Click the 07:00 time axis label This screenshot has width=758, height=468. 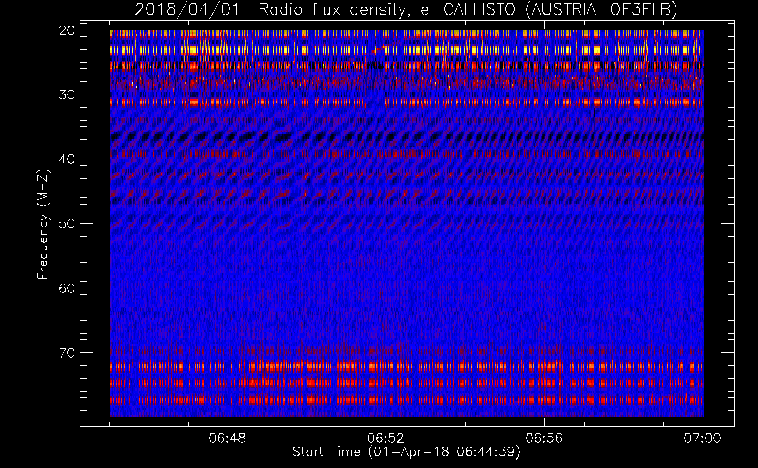click(x=703, y=439)
